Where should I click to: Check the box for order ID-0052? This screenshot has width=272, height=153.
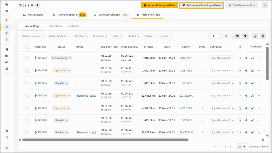tap(27, 83)
